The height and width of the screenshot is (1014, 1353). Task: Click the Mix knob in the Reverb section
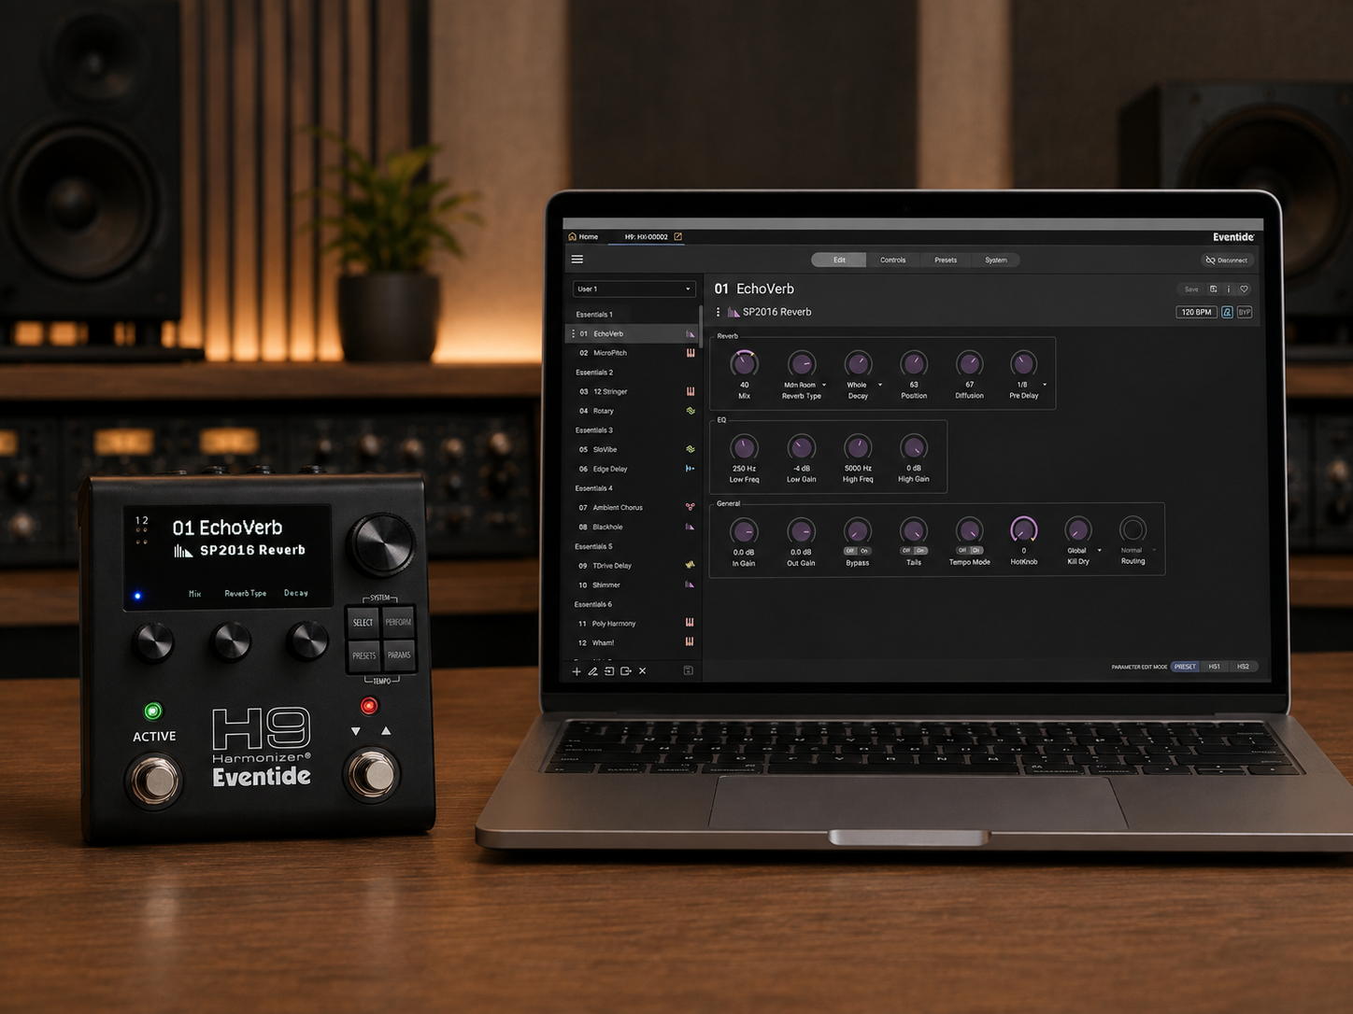744,363
